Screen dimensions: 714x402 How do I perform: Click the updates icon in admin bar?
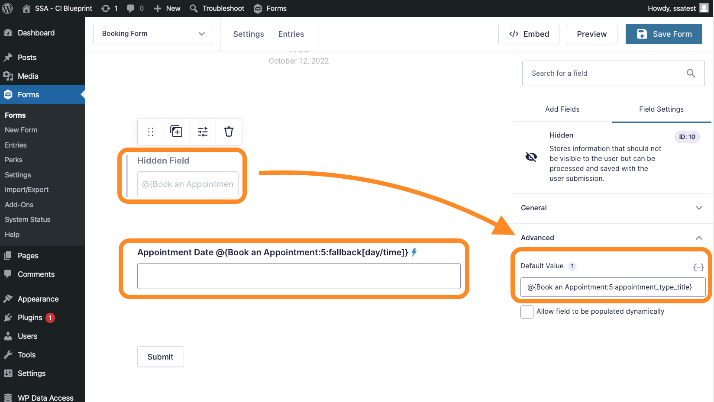(106, 8)
